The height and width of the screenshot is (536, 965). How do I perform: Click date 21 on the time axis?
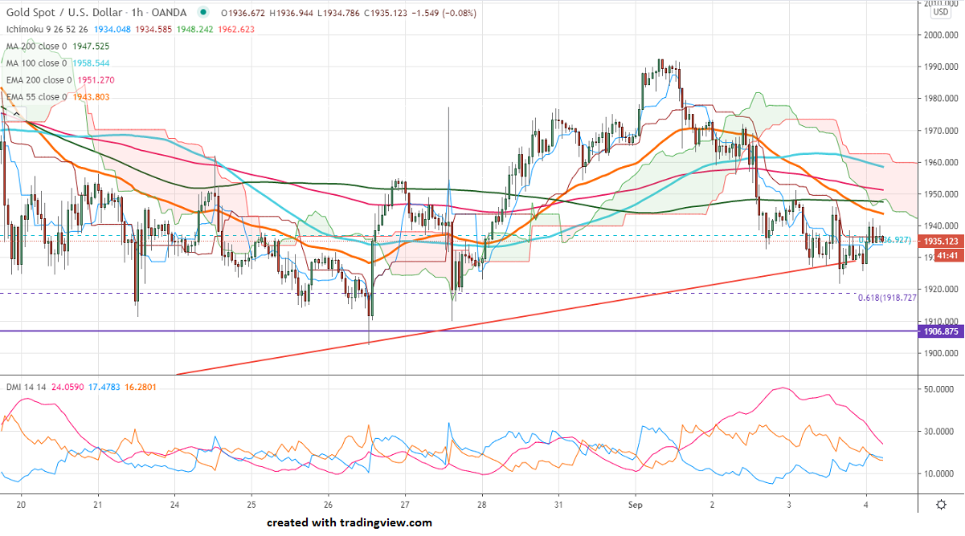(98, 506)
